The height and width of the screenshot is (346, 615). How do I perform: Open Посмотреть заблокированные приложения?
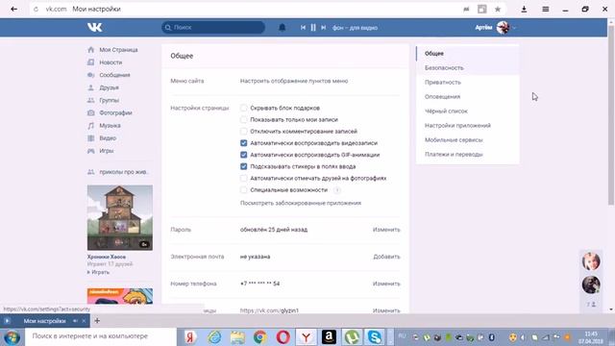click(x=301, y=203)
